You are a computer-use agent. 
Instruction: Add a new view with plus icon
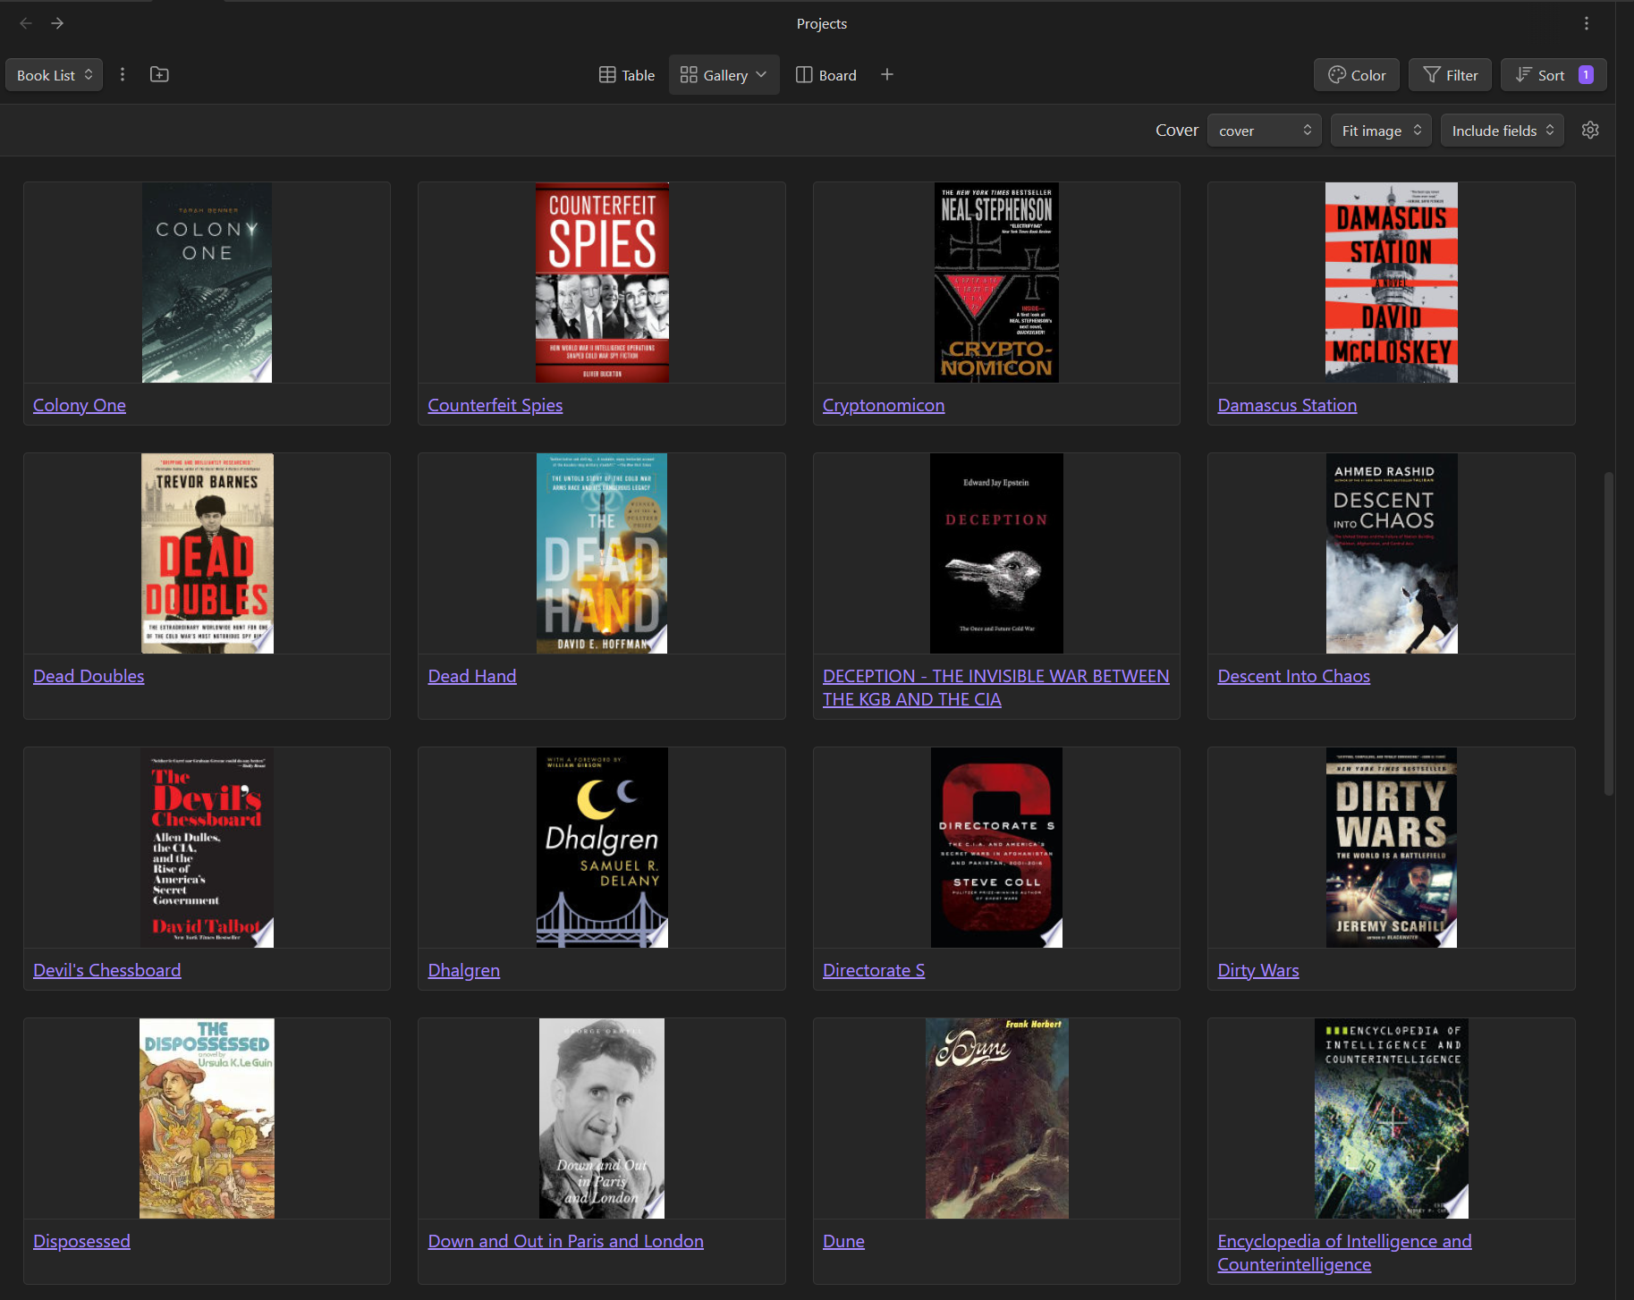click(886, 75)
